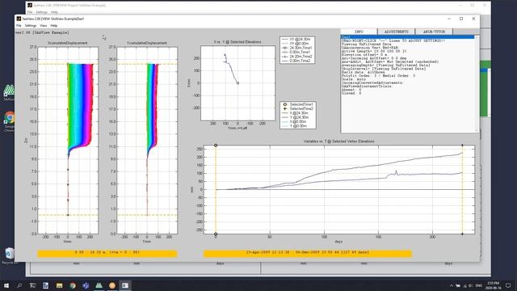Open the SAASuite desktop shortcut
This screenshot has height=291, width=517.
[9, 92]
